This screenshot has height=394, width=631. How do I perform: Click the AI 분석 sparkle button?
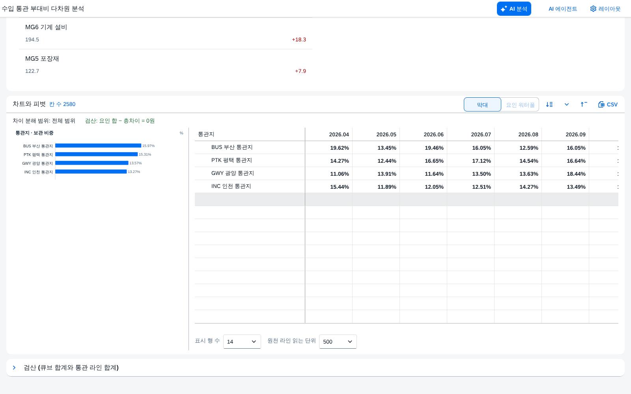[x=514, y=9]
